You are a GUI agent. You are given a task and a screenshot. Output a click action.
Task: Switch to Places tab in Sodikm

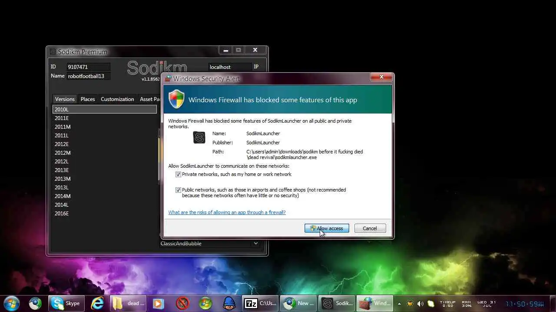pyautogui.click(x=88, y=99)
